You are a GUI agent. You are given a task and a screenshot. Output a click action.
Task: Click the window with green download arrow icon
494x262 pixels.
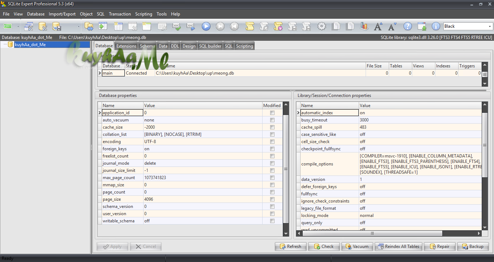point(422,26)
